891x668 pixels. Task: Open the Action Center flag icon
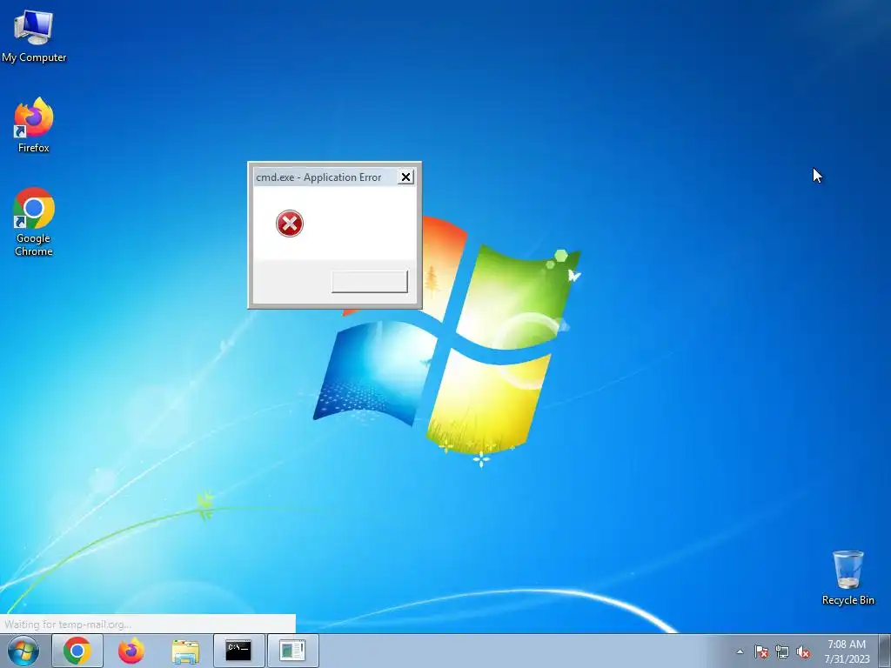point(761,652)
